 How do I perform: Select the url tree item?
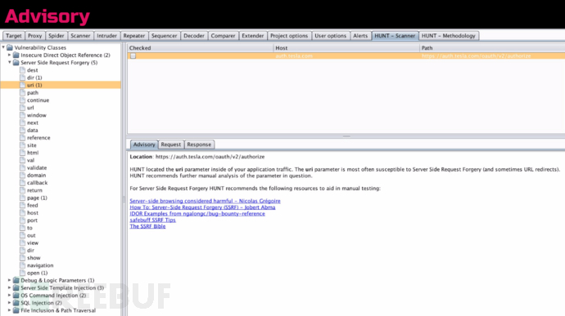[30, 108]
